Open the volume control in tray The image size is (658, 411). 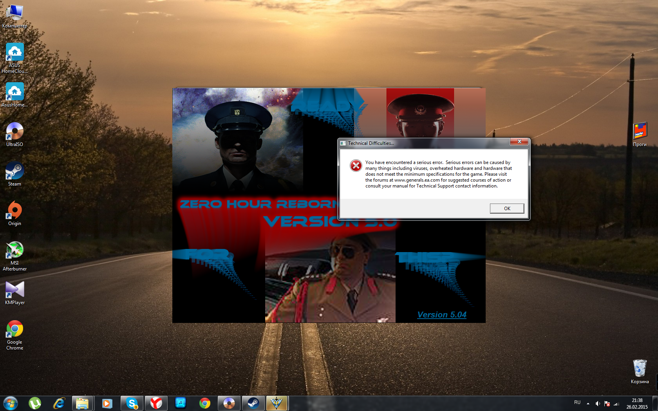[598, 404]
